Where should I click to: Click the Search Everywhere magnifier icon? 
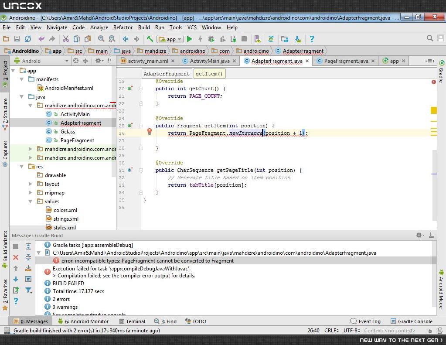tap(430, 38)
